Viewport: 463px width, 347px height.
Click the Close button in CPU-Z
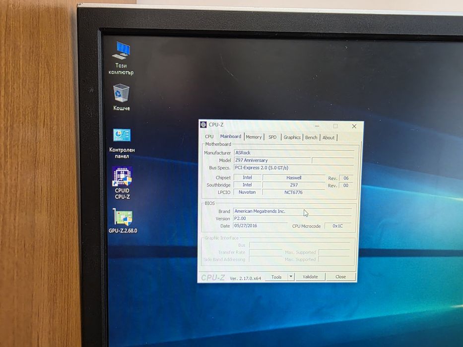pyautogui.click(x=340, y=277)
